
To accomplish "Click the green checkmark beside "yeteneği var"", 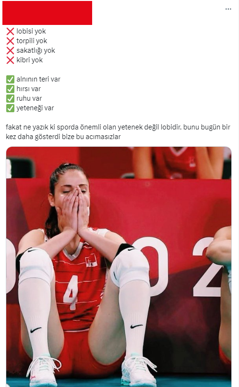I will click(10, 108).
